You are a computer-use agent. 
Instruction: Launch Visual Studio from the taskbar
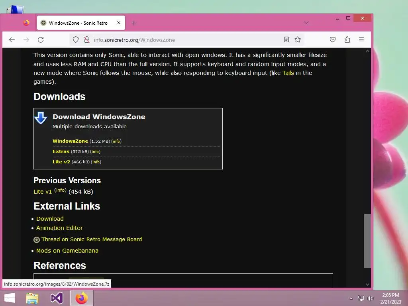pos(57,298)
